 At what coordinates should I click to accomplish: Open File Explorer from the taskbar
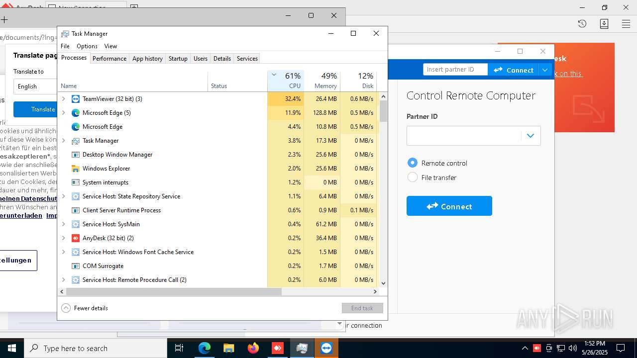coord(228,348)
